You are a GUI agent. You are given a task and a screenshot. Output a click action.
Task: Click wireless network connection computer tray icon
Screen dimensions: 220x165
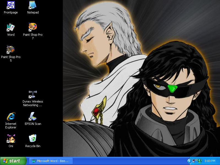pyautogui.click(x=194, y=161)
